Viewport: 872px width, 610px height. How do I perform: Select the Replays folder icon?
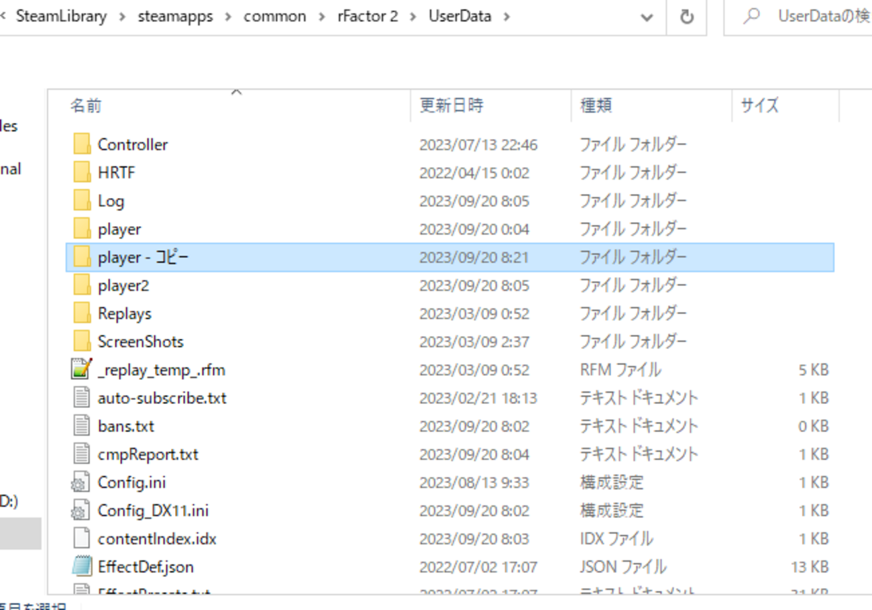[x=82, y=313]
